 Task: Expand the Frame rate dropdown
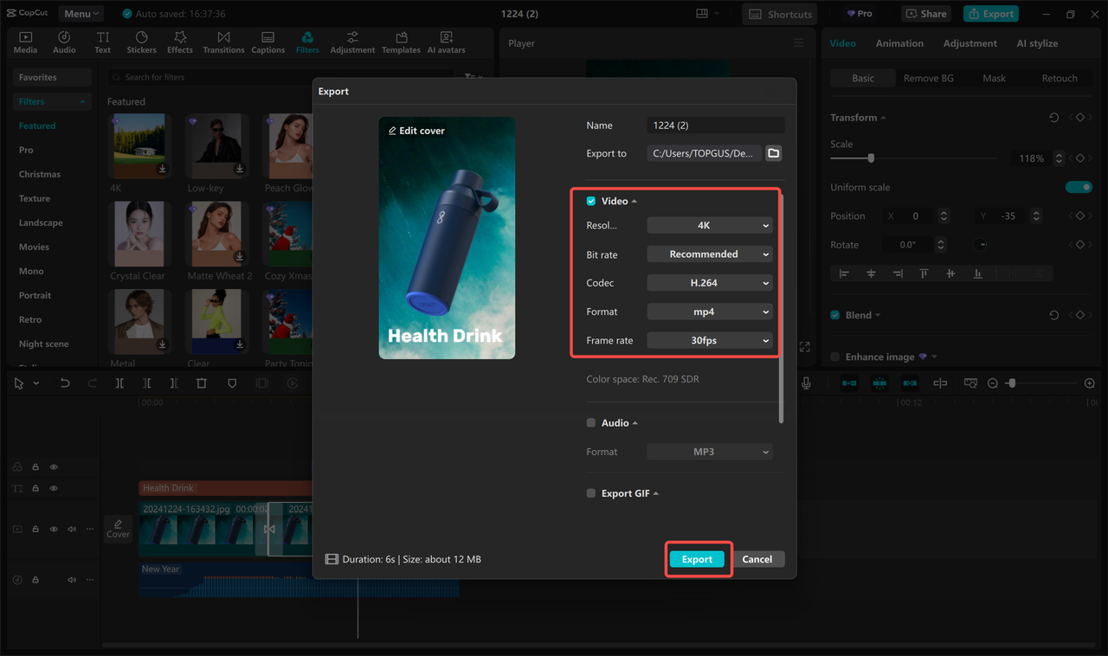[709, 339]
